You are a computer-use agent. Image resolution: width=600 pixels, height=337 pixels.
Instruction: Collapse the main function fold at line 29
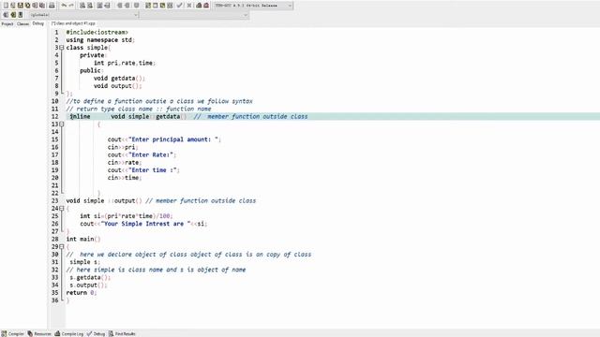click(x=61, y=246)
